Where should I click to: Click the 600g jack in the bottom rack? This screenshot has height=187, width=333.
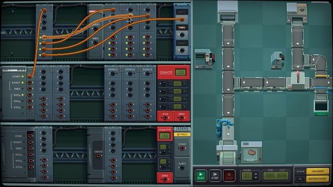click(30, 167)
